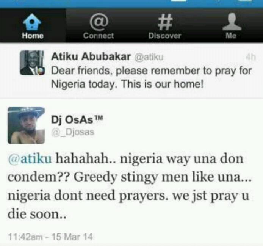Open the Dj OsAs avatar photo
263x246 pixels.
click(x=26, y=125)
